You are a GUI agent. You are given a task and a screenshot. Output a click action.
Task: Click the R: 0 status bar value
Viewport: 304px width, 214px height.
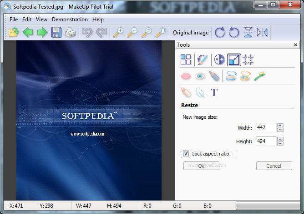click(x=147, y=206)
